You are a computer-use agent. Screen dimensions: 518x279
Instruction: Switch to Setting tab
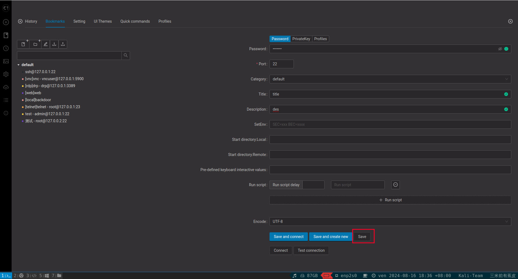click(x=79, y=21)
